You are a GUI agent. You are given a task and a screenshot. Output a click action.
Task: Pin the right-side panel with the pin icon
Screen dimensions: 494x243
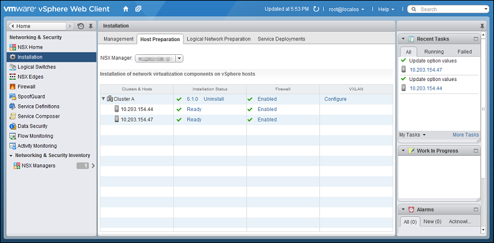click(482, 26)
